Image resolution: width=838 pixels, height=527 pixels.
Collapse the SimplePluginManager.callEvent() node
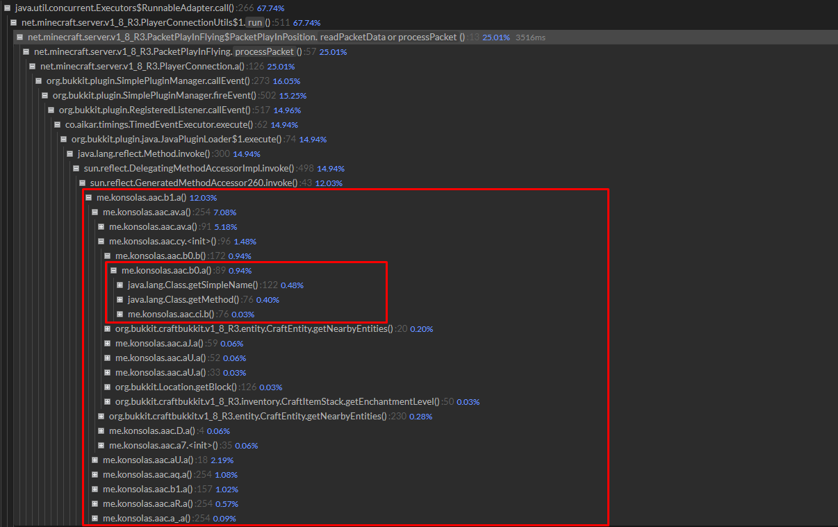coord(39,81)
